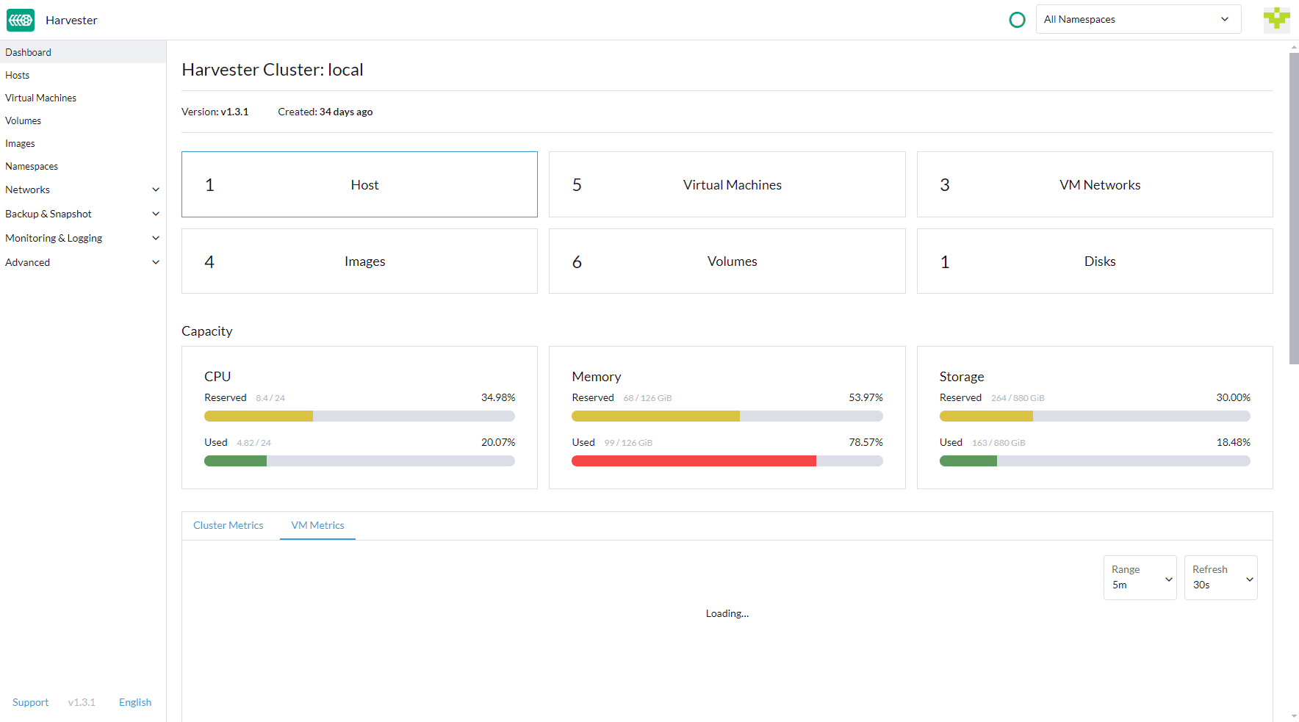Screen dimensions: 1299x722
Task: Click the 53.97% memory reserved value
Action: [x=866, y=397]
